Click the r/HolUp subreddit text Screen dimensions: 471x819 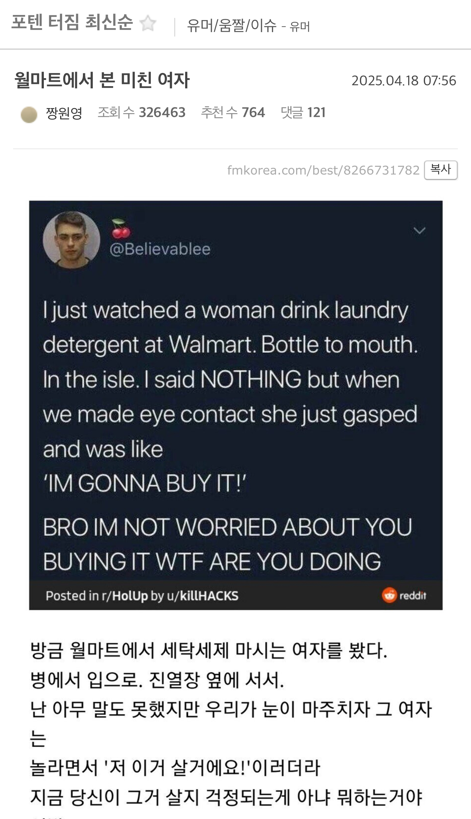point(125,596)
